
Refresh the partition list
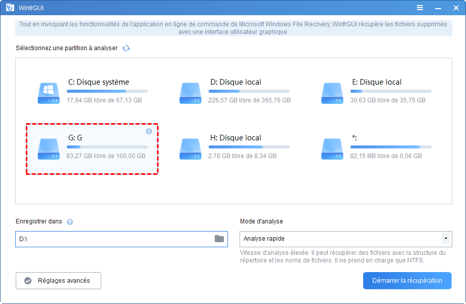(126, 48)
